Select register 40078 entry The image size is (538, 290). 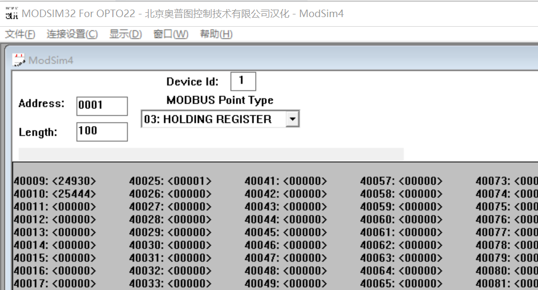[507, 245]
